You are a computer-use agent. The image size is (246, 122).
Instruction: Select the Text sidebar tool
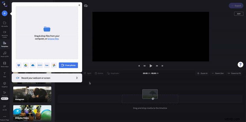pos(5,75)
